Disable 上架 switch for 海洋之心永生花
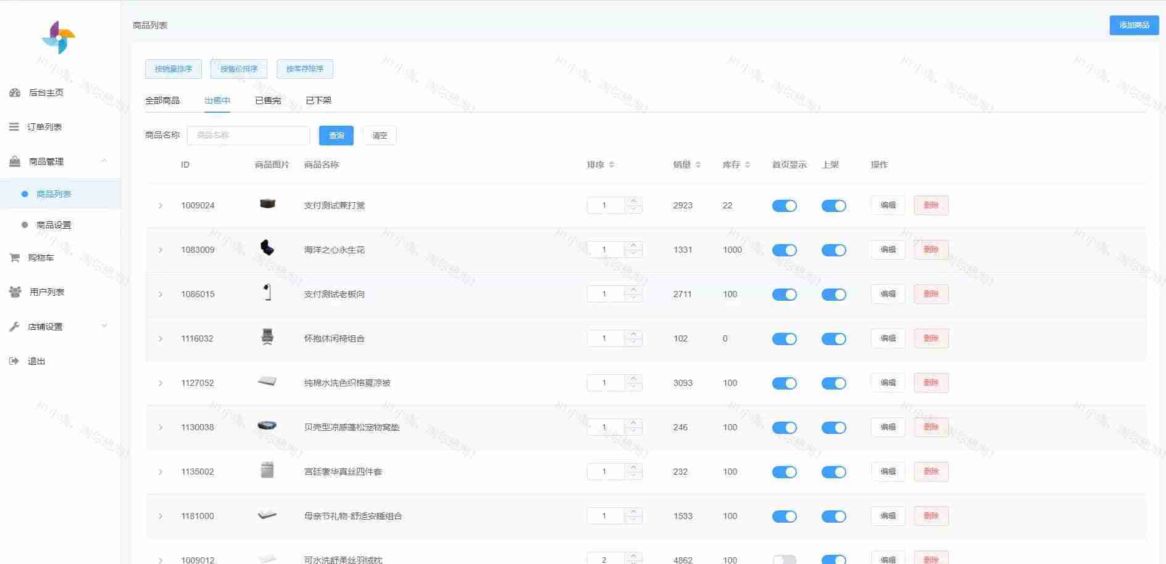 [x=833, y=250]
